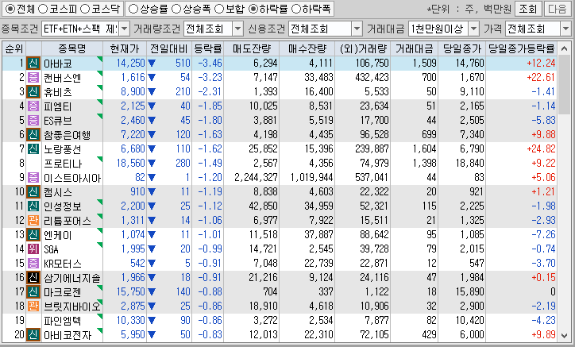
Task: Select the 캔버스엔 stock name
Action: 62,78
